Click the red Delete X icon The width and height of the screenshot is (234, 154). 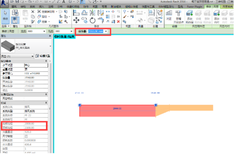click(x=118, y=21)
